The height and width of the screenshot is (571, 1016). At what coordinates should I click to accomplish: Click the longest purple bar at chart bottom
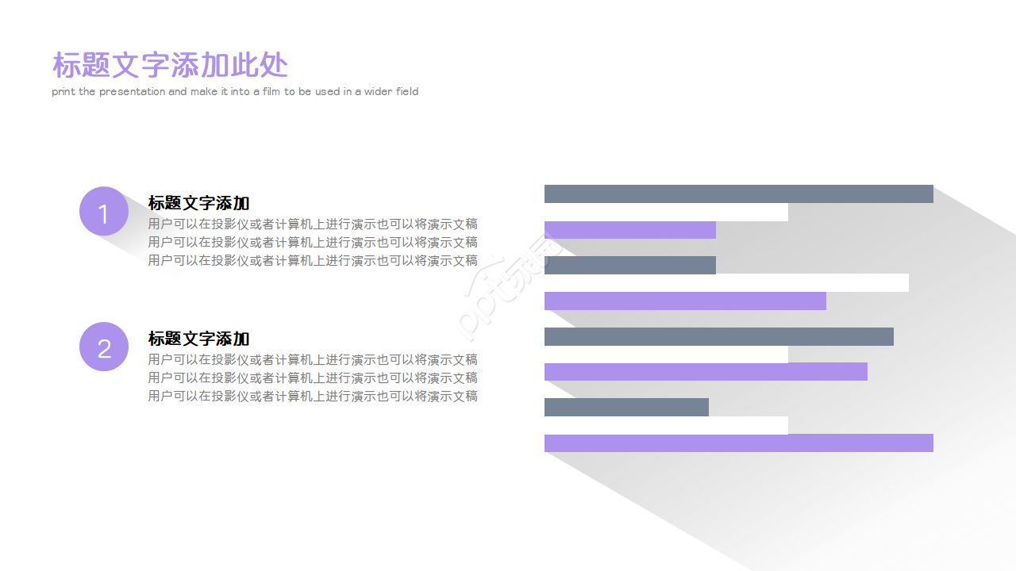tap(738, 443)
